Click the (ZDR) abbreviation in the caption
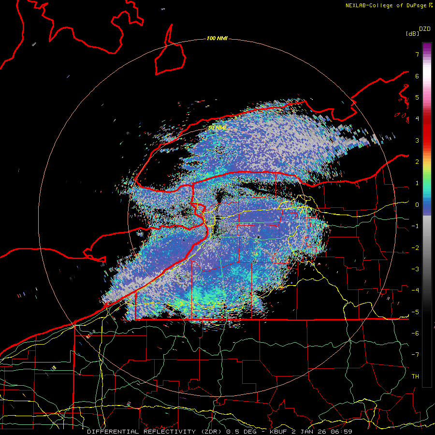 pos(212,432)
